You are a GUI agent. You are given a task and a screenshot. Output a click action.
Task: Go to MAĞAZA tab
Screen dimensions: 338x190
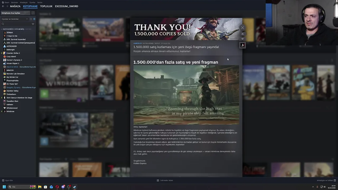point(15,6)
